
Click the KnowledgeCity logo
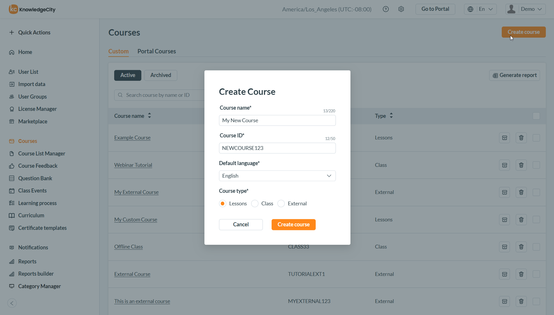32,9
